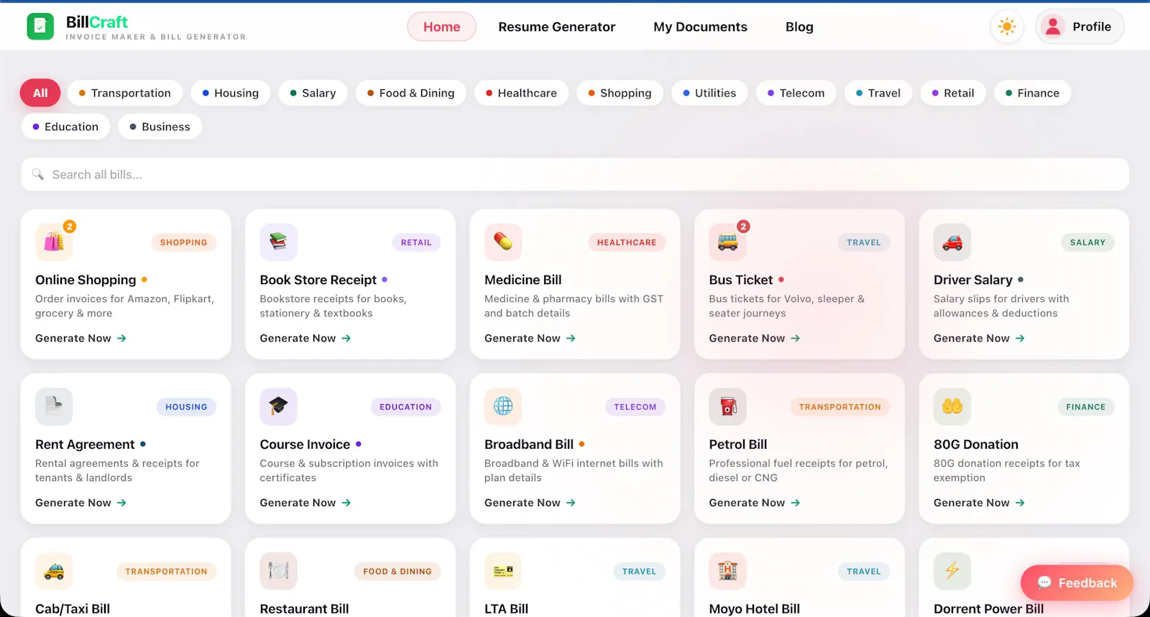Image resolution: width=1150 pixels, height=617 pixels.
Task: Filter bills by Education chip
Action: [65, 127]
